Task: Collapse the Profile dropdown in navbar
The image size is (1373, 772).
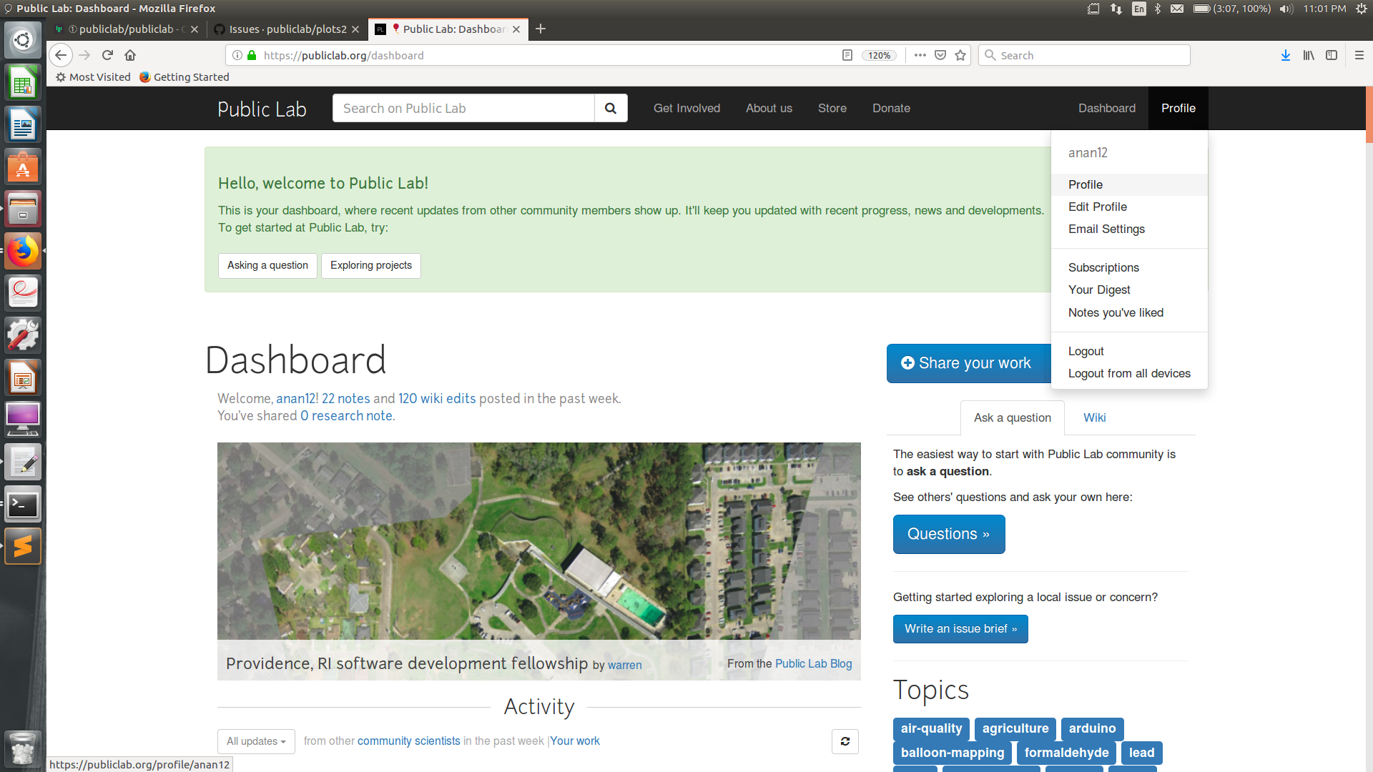Action: (x=1178, y=108)
